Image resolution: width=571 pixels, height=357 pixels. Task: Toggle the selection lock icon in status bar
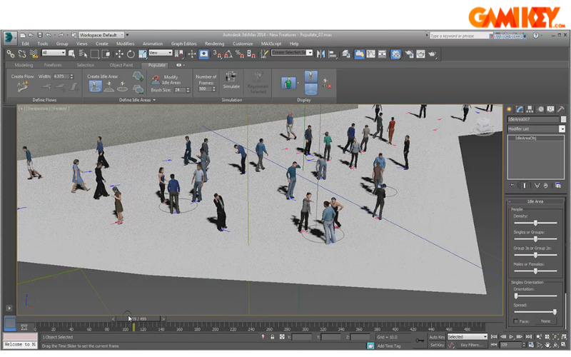272,337
